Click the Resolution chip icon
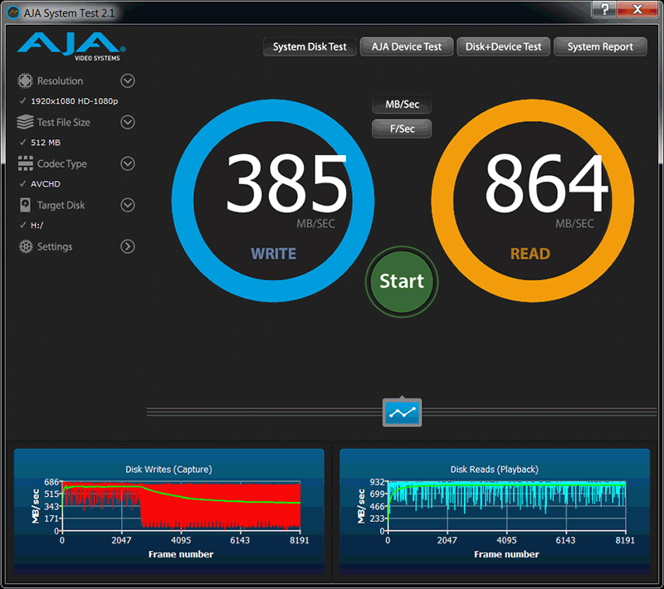The image size is (664, 589). pos(25,80)
